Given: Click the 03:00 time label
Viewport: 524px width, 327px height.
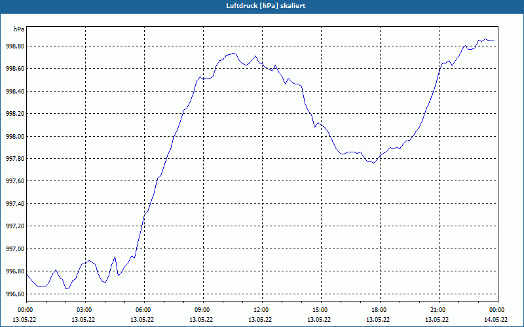Looking at the screenshot, I should [x=86, y=310].
